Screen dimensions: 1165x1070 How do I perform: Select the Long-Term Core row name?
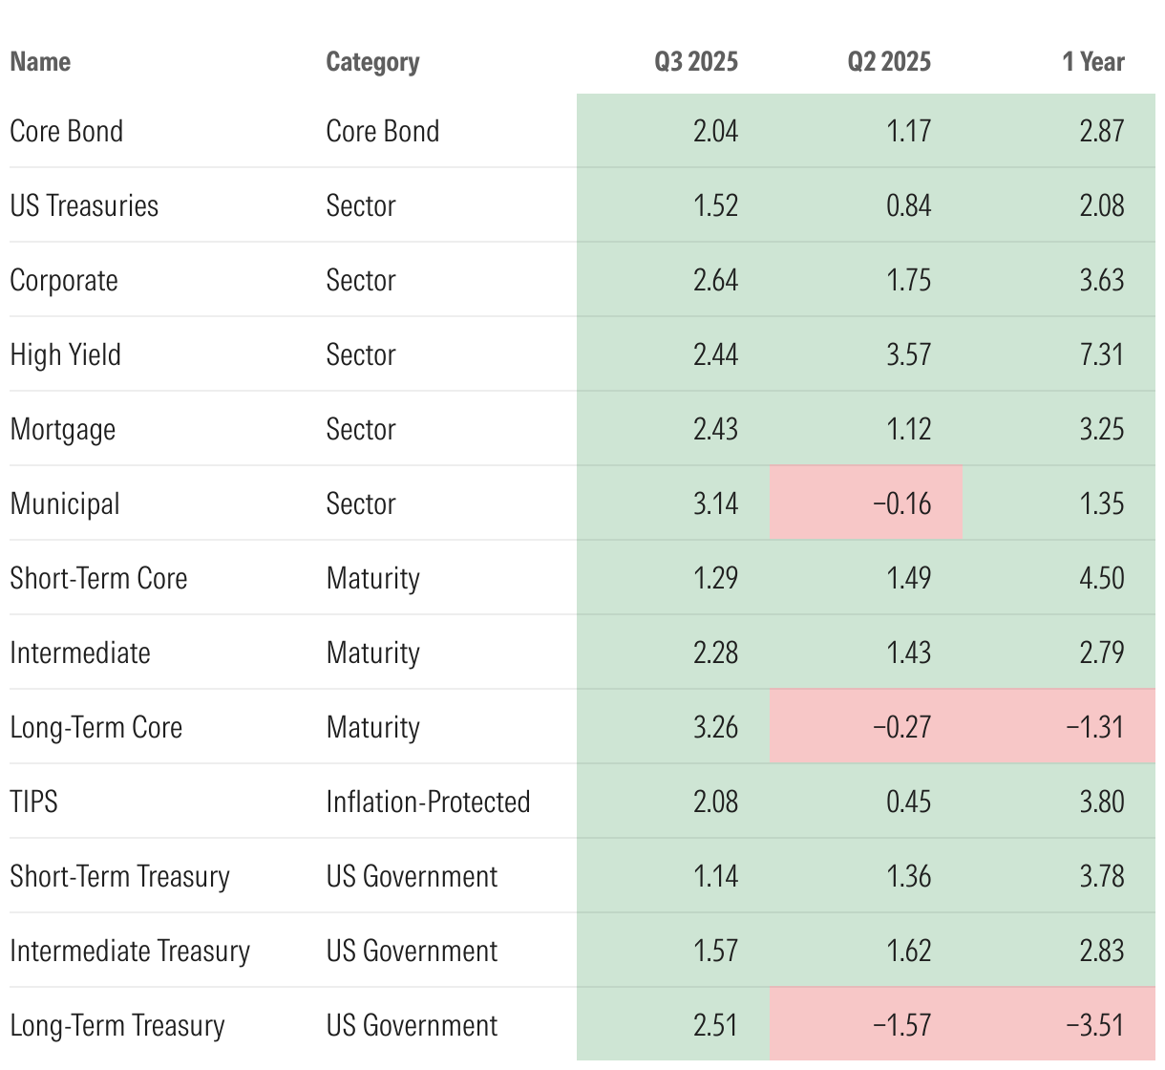[95, 727]
